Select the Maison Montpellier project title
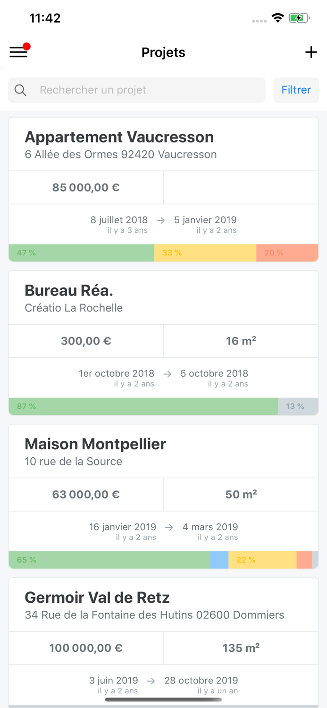Screen dimensions: 327x708 pyautogui.click(x=95, y=444)
